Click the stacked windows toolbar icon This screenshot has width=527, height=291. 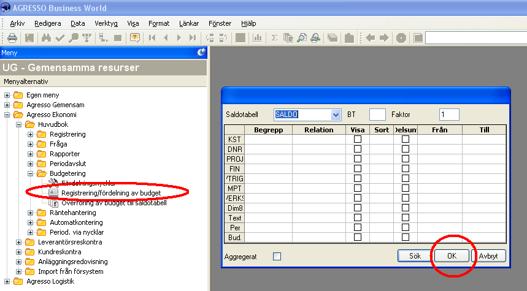click(333, 38)
